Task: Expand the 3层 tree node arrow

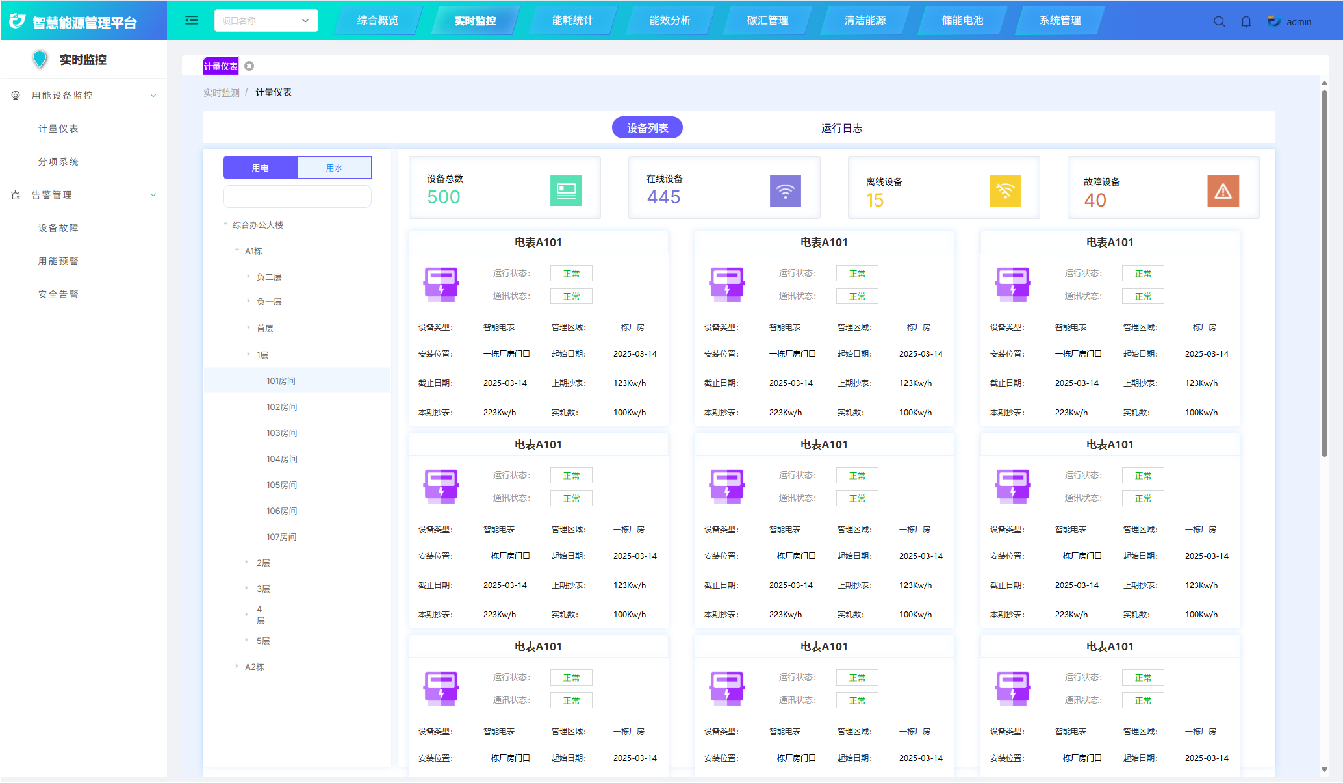Action: pyautogui.click(x=246, y=588)
